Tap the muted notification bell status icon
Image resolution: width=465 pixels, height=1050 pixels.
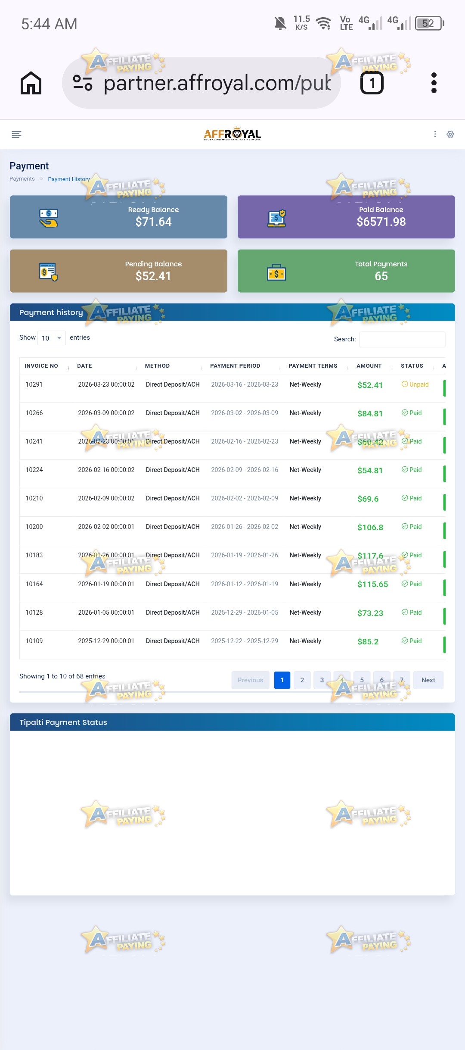point(280,23)
